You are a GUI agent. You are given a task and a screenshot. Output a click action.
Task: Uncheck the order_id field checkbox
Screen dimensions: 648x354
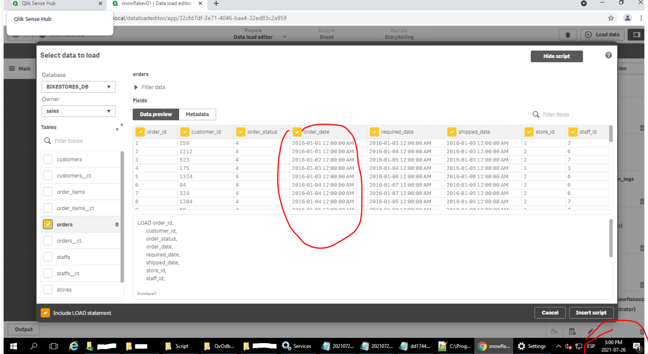(x=140, y=132)
